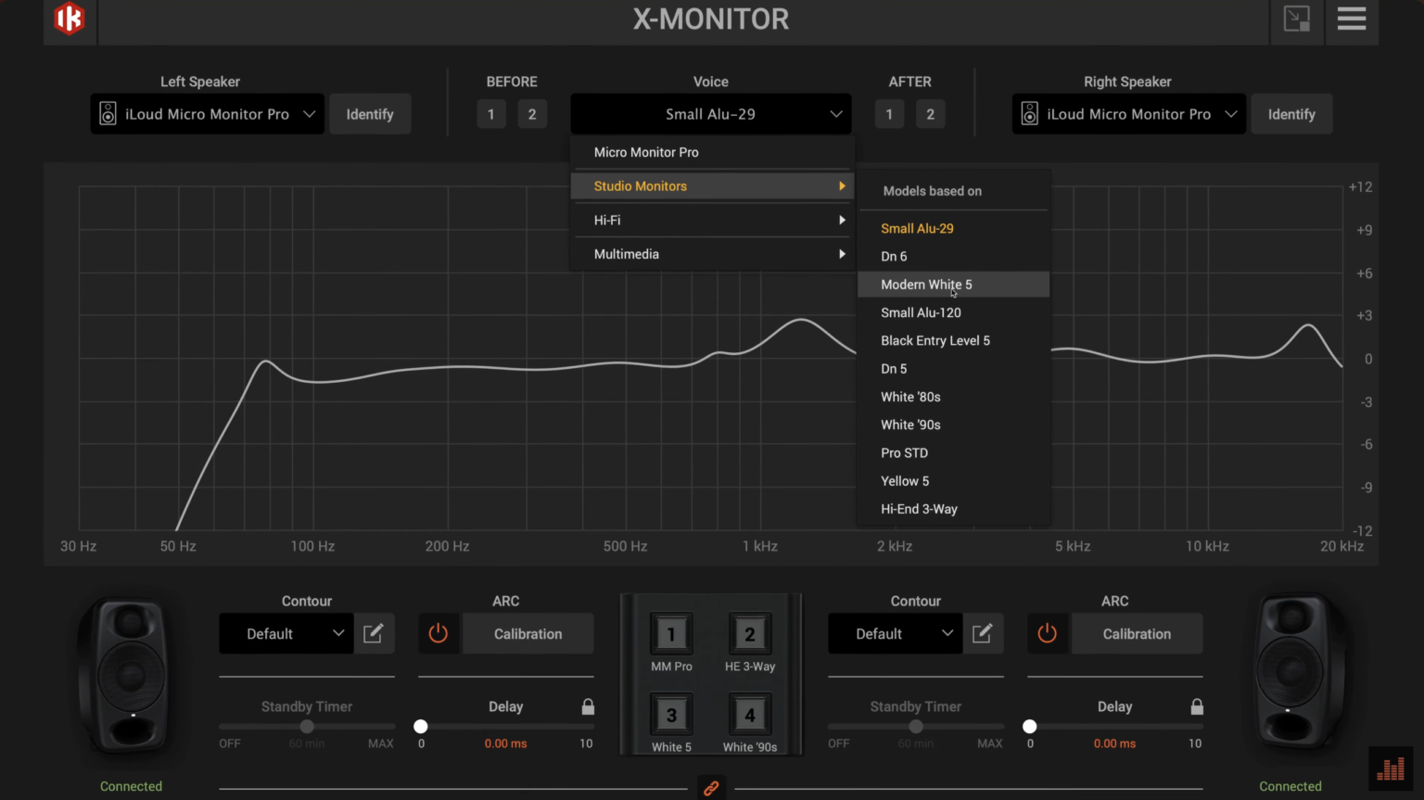Open the Left Speaker device dropdown
This screenshot has width=1424, height=800.
(x=208, y=114)
